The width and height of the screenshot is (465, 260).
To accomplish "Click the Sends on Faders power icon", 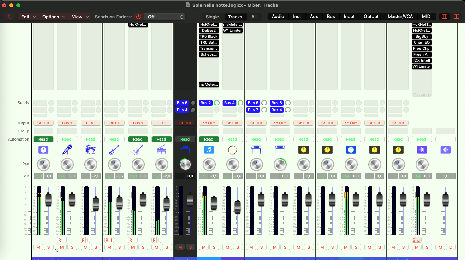I will tap(138, 17).
